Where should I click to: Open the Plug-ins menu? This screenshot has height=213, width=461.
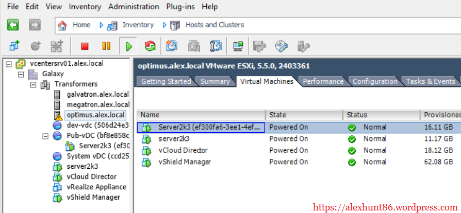click(180, 7)
